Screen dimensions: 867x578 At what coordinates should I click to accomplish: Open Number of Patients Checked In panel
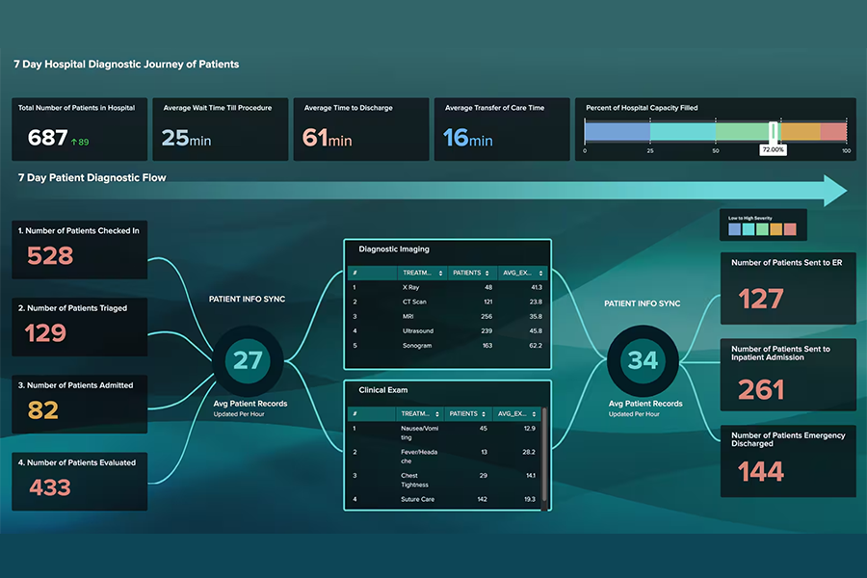(80, 247)
